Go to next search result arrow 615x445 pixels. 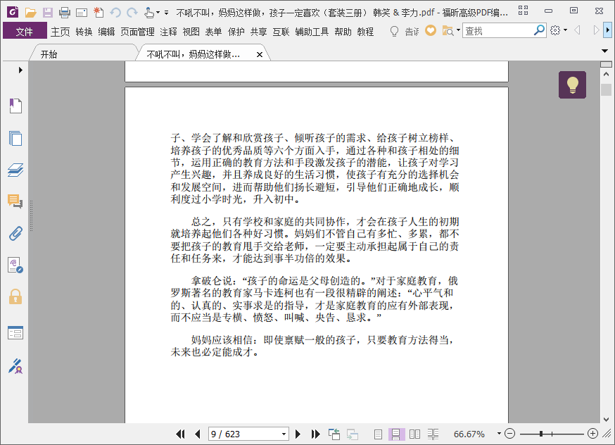(596, 30)
